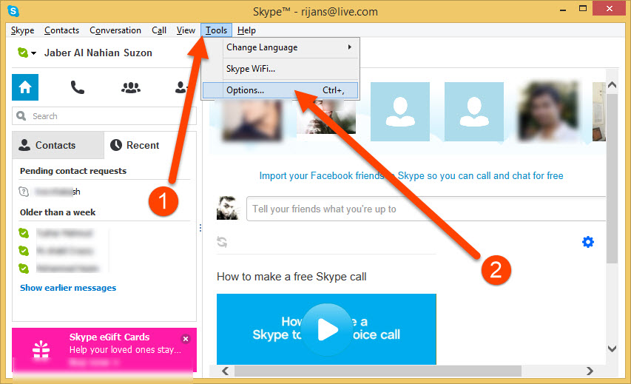Viewport: 631px width, 384px height.
Task: Click the horizontal scrollbar left arrow
Action: [x=226, y=371]
